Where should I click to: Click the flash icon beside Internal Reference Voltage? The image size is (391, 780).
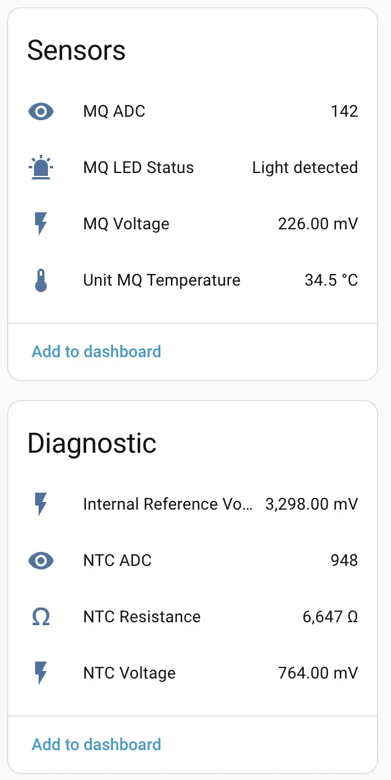coord(41,504)
